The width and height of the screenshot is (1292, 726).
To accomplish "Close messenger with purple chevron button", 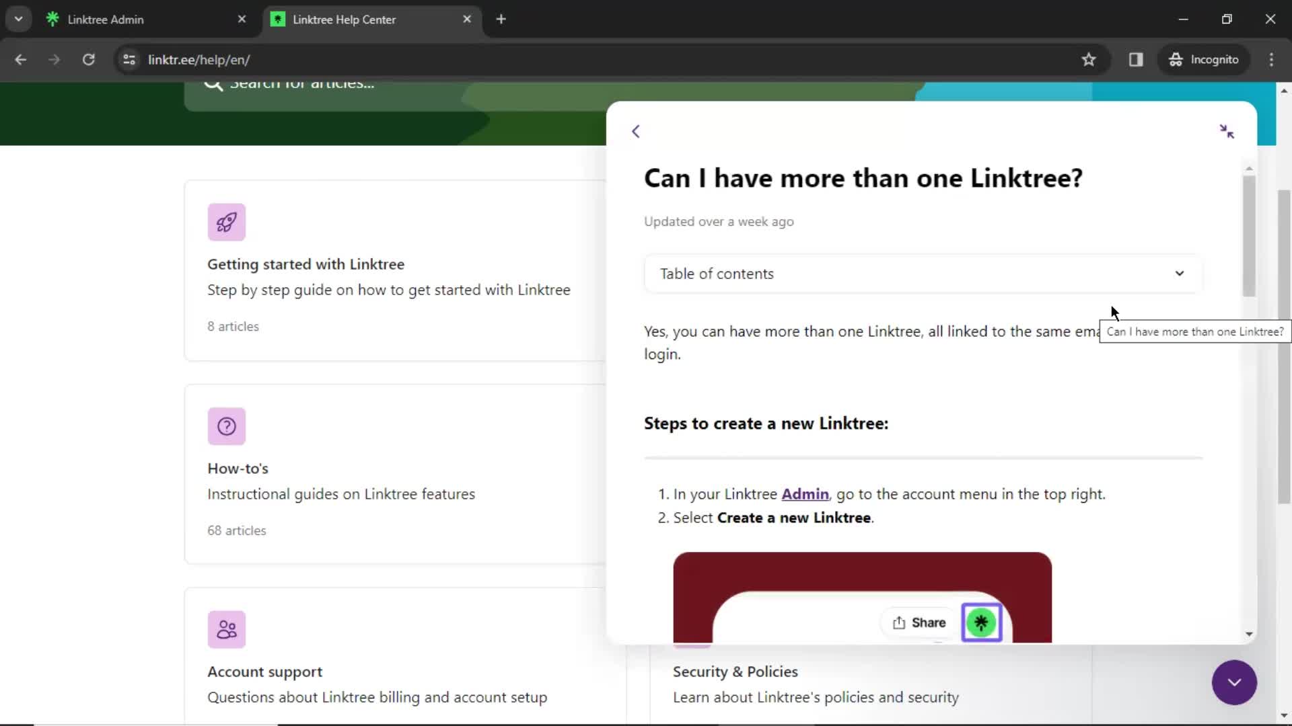I will 1234,682.
